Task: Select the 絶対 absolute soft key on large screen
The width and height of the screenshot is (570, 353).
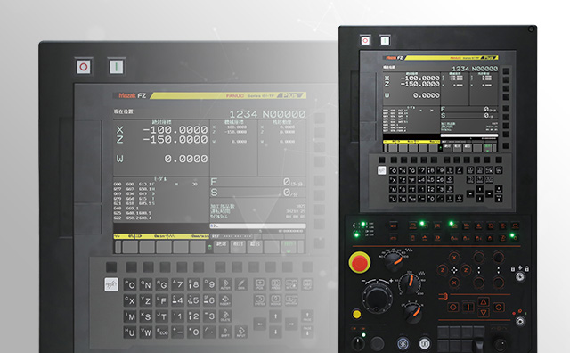Action: [221, 246]
